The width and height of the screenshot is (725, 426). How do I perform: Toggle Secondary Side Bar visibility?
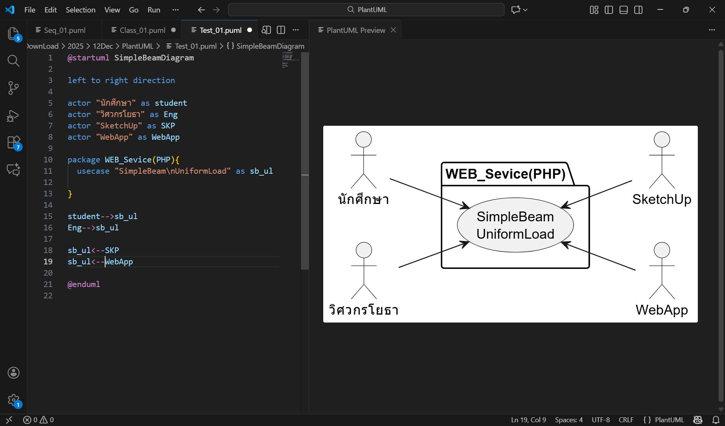tap(639, 10)
